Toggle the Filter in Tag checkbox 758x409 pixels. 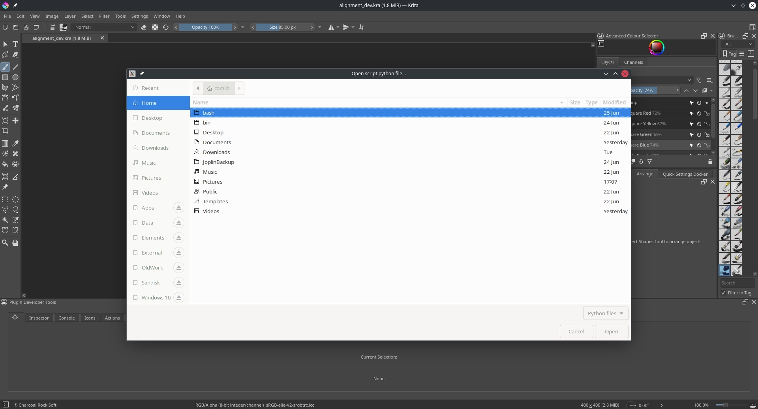coord(723,293)
